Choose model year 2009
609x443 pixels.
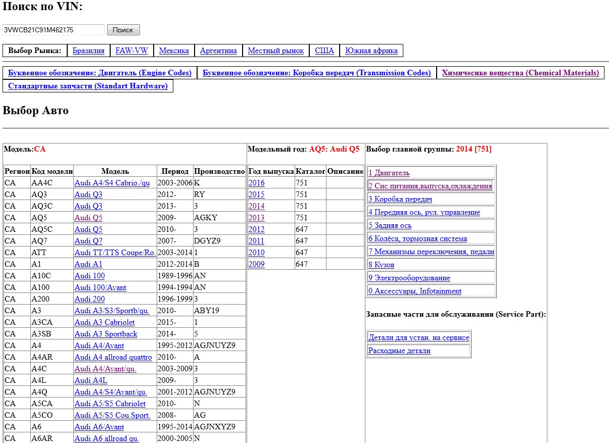point(256,264)
